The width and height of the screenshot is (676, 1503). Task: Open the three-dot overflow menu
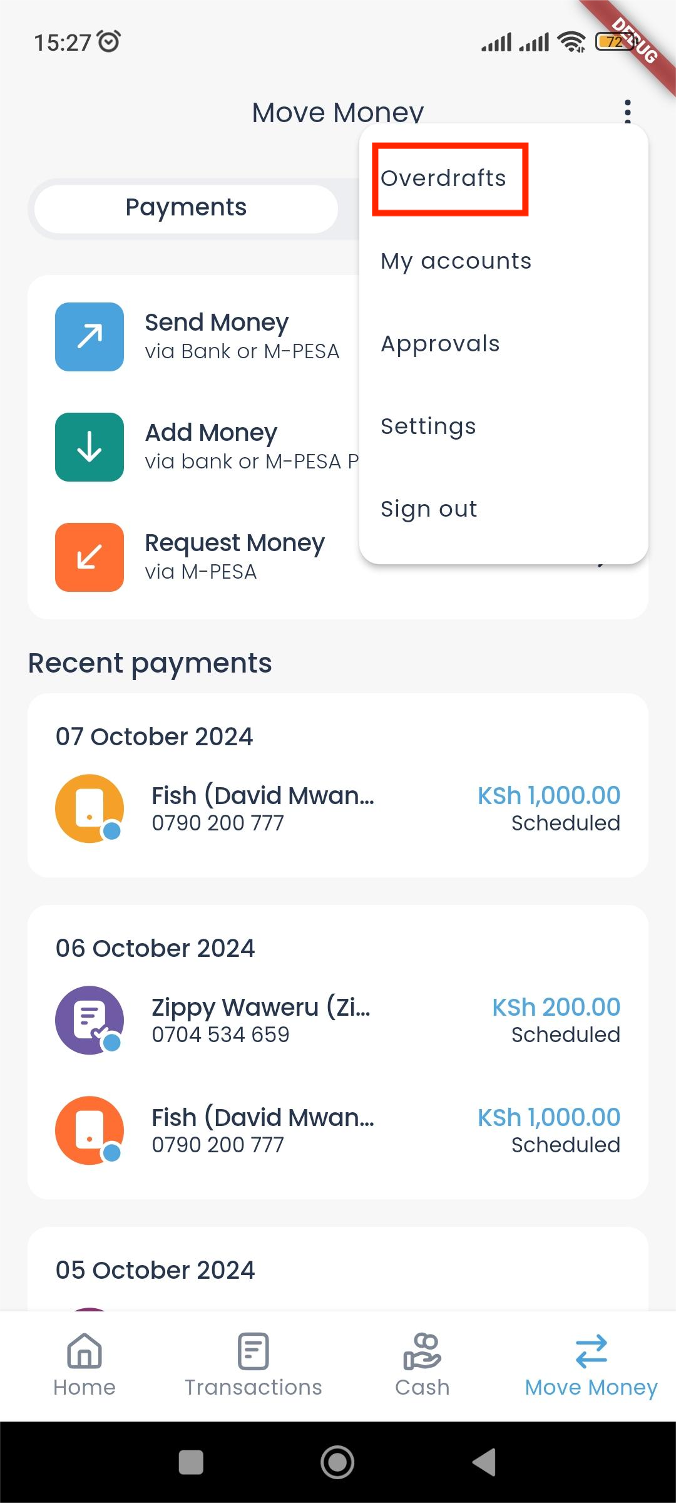click(x=628, y=111)
